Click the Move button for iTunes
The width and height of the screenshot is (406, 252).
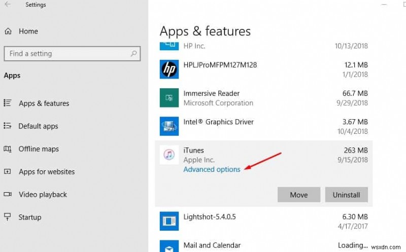click(299, 195)
